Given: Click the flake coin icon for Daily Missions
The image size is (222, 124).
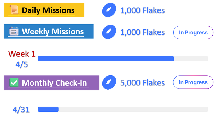Looking at the screenshot, I should point(109,10).
